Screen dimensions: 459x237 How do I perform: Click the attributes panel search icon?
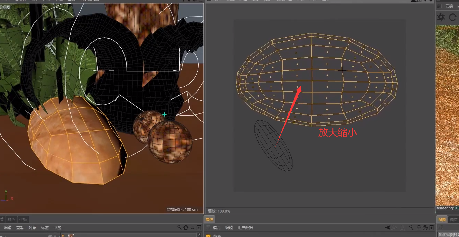tap(411, 228)
